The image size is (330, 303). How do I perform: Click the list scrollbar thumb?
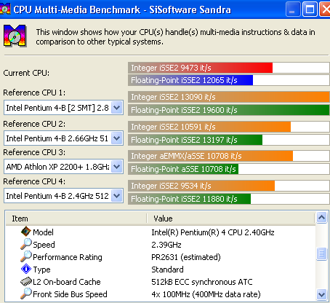322,253
